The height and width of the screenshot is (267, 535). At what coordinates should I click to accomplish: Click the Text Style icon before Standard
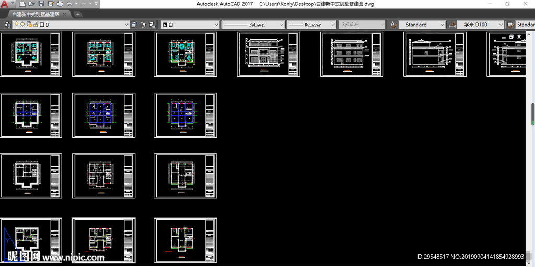click(393, 25)
